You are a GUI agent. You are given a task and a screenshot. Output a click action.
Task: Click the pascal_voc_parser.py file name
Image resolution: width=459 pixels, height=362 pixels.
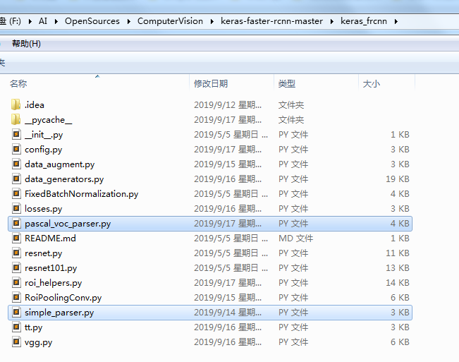click(x=68, y=224)
